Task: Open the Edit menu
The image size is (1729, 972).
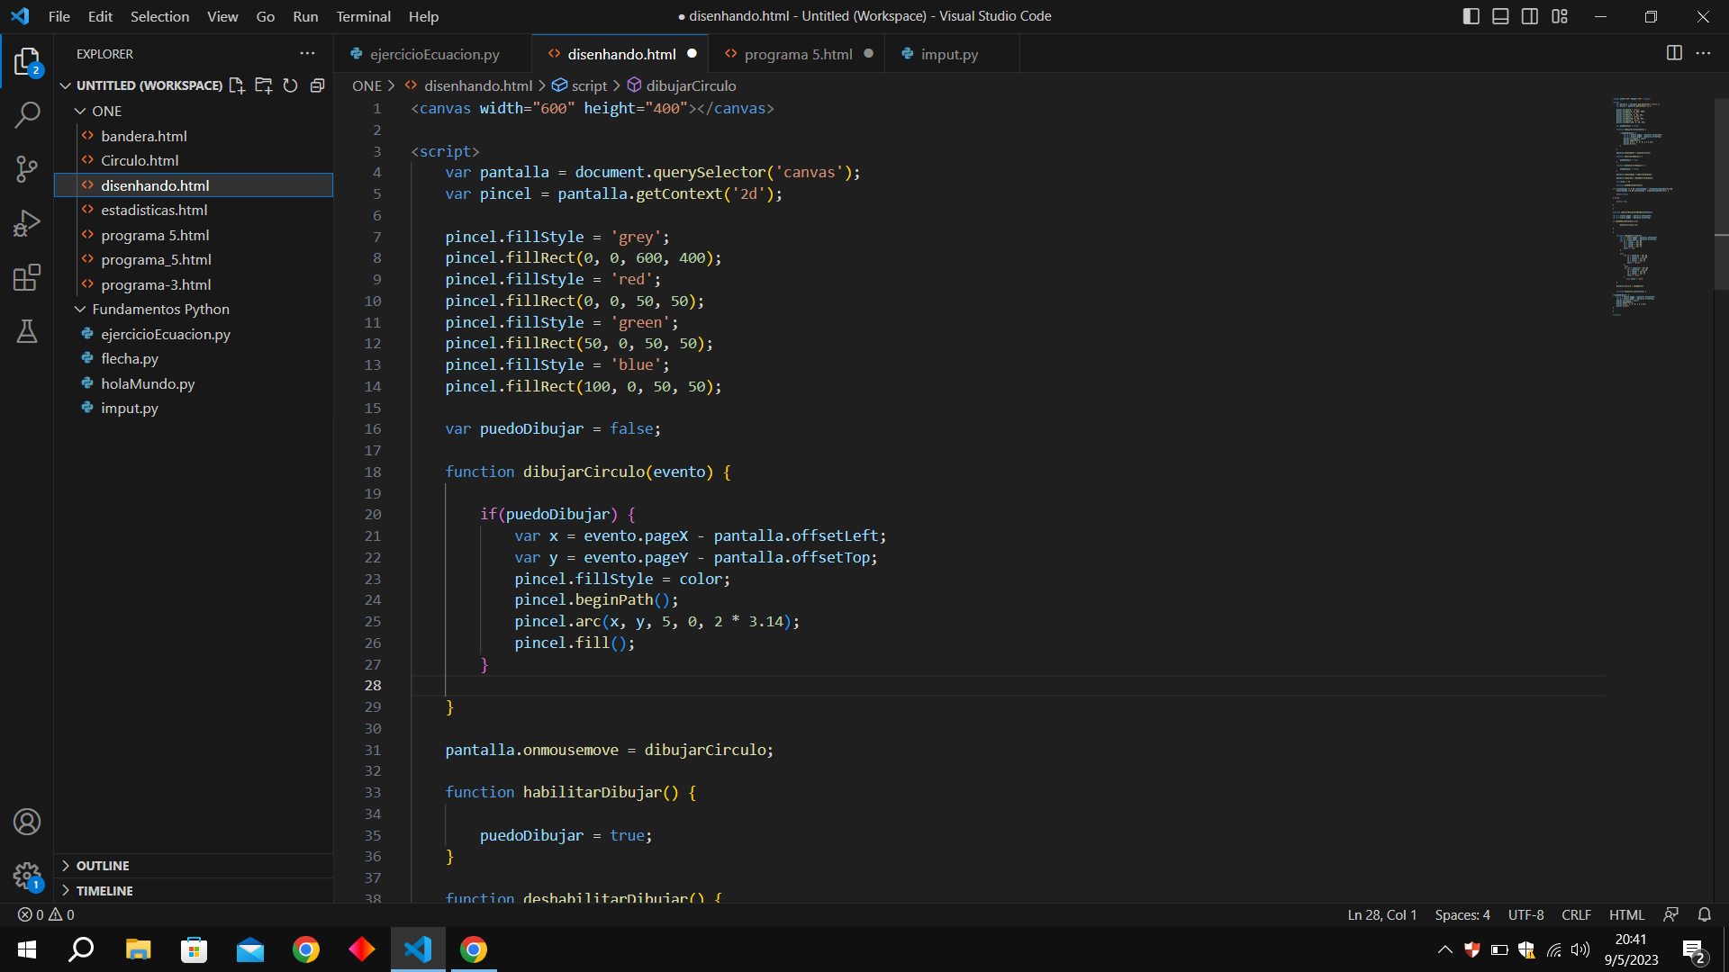Action: coord(100,16)
